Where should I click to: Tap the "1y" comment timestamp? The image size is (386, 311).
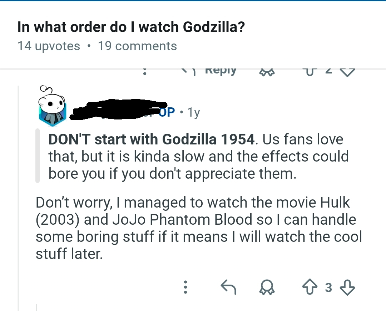(194, 112)
